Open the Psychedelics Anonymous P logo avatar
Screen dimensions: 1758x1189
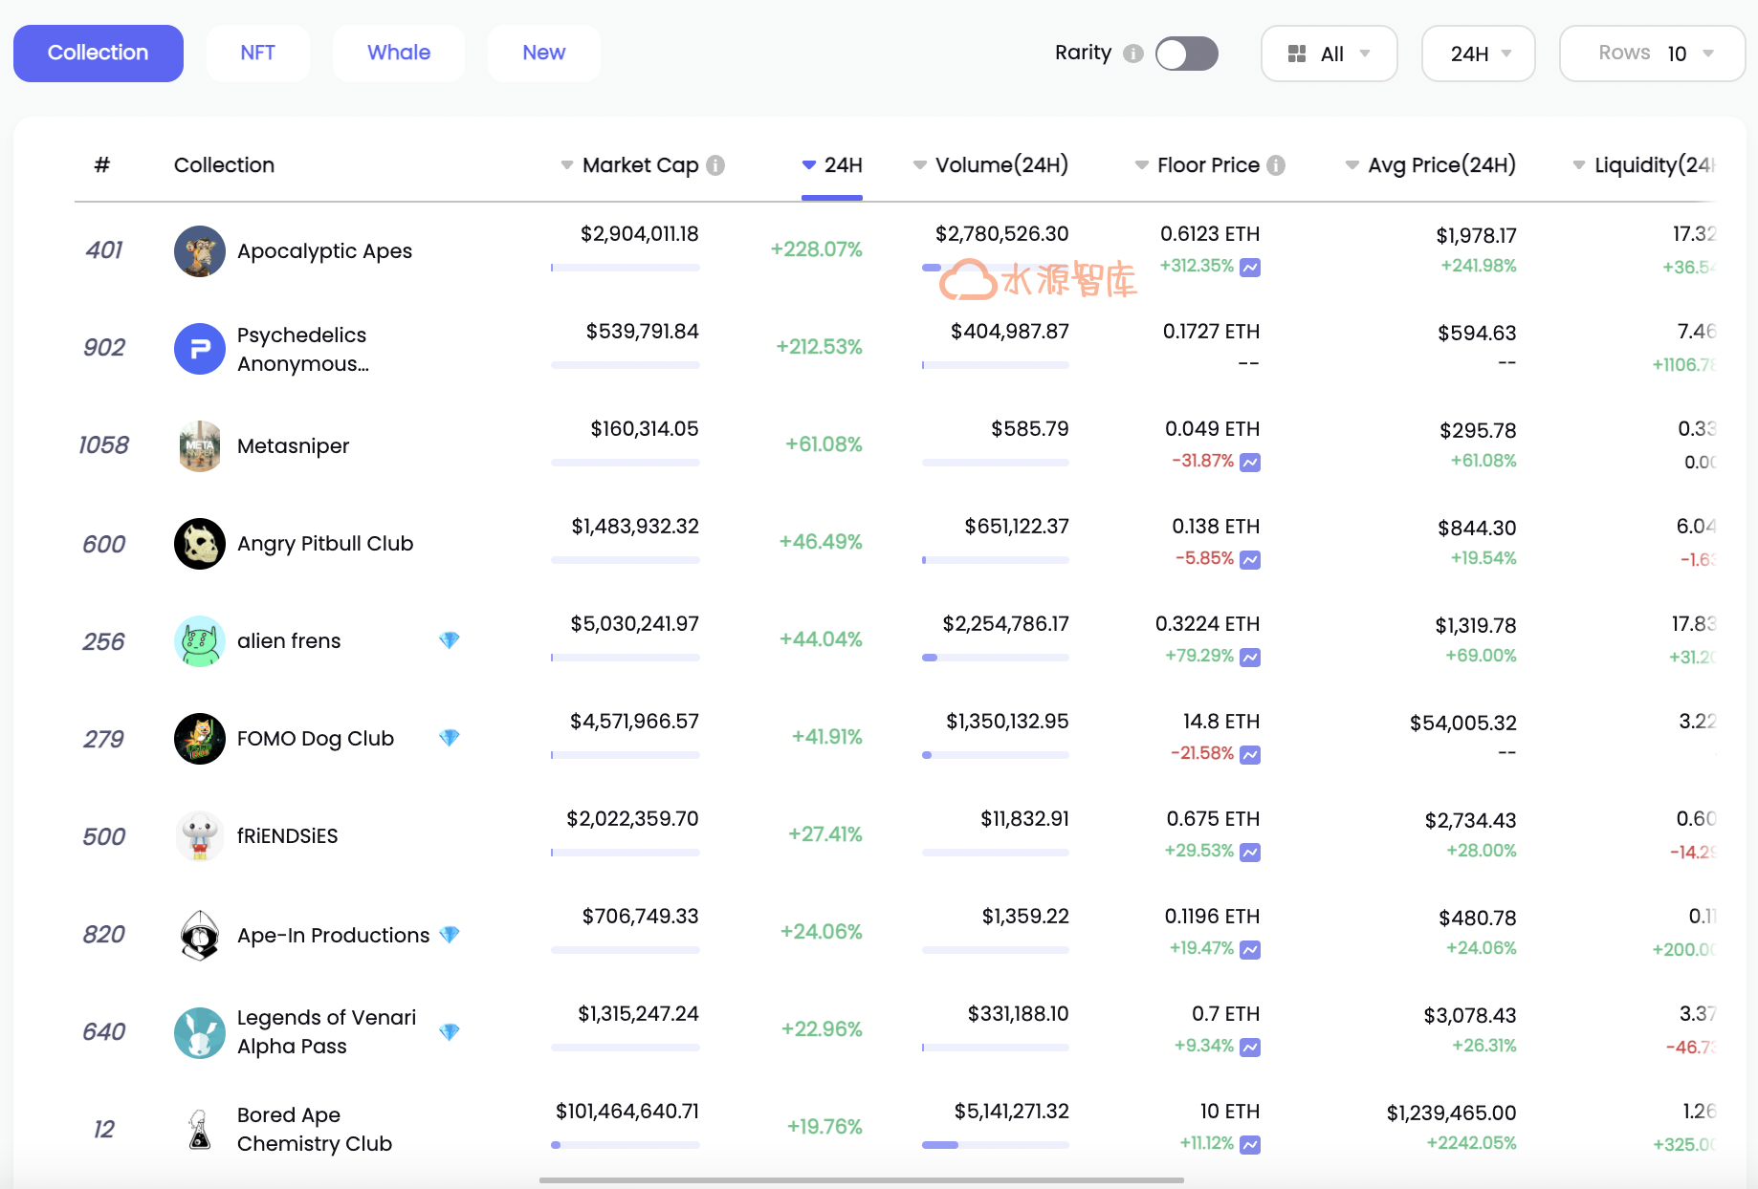[x=200, y=349]
